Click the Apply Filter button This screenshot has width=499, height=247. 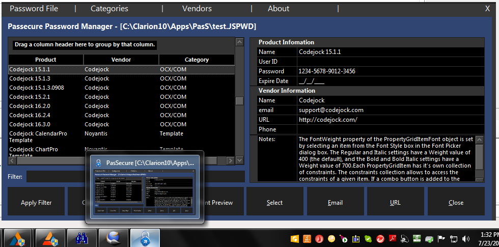36,202
